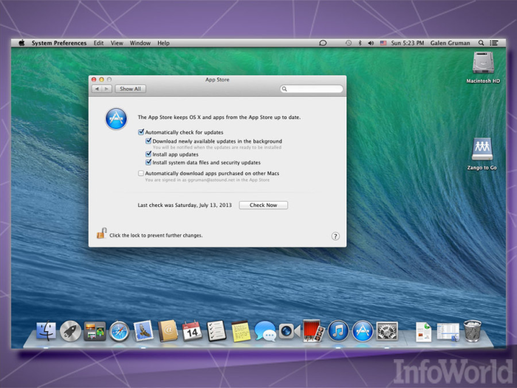Open US flag input source menu
Image resolution: width=517 pixels, height=388 pixels.
[x=383, y=43]
